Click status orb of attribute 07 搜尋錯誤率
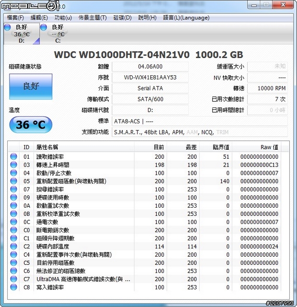The height and width of the screenshot is (307, 297). coord(13,189)
